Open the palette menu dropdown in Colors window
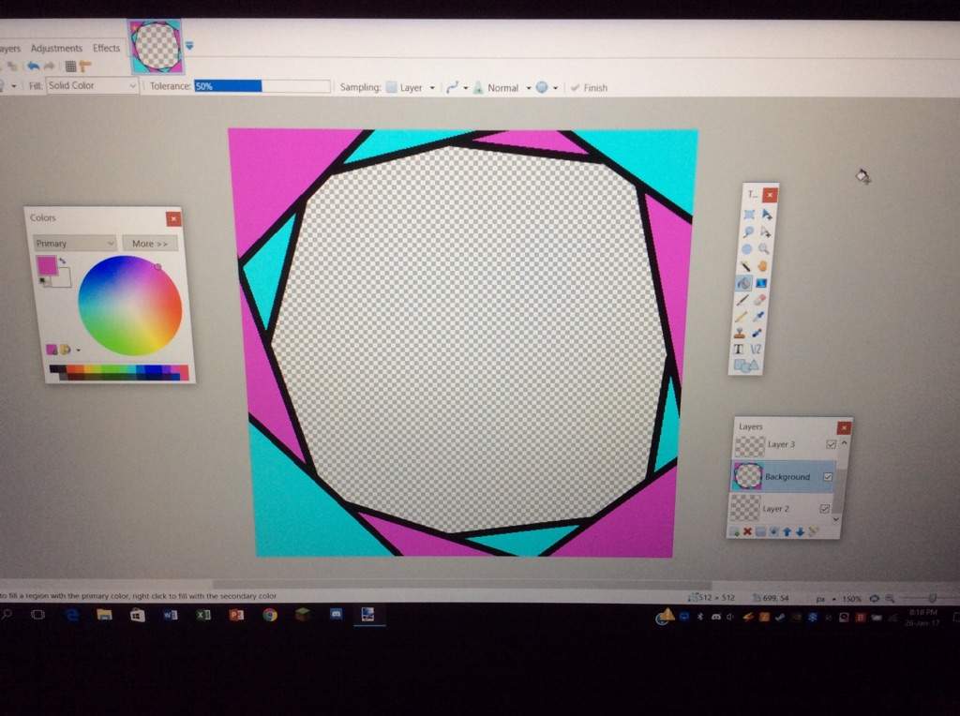Screen dimensions: 960x716 pyautogui.click(x=79, y=351)
